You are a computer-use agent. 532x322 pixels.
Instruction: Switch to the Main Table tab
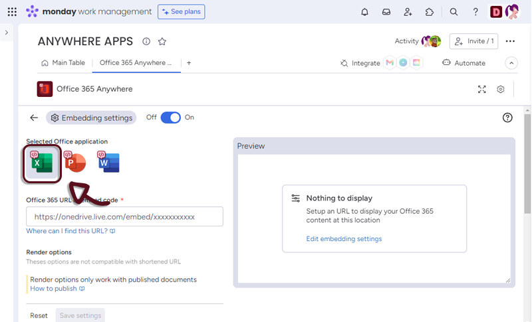(63, 63)
